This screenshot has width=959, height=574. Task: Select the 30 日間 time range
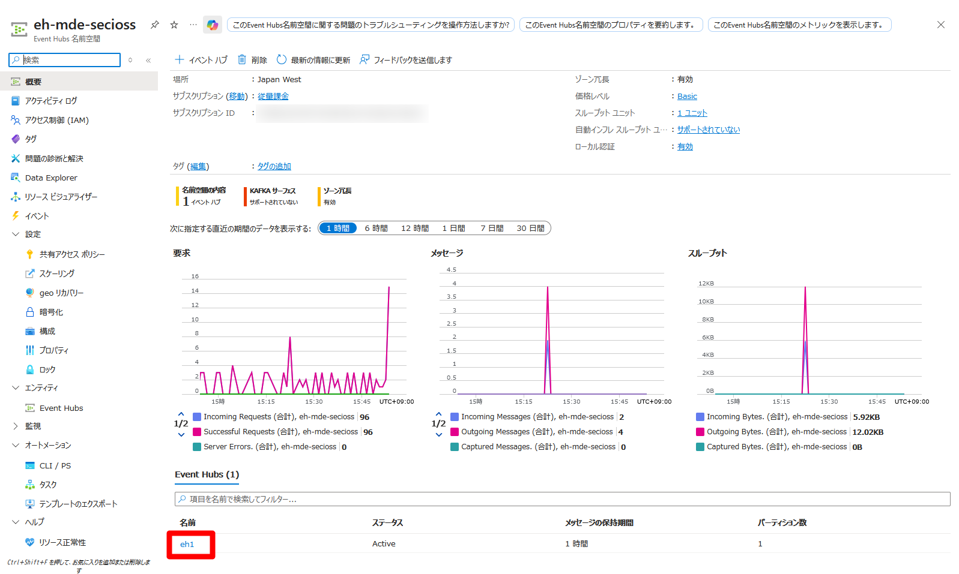click(531, 228)
